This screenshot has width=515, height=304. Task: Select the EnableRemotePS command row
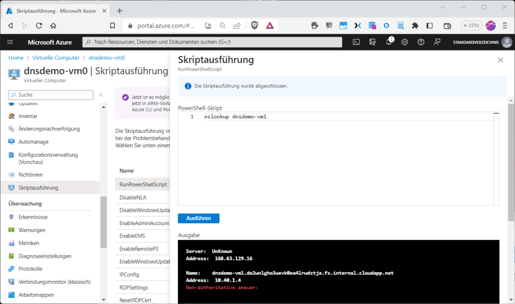143,249
